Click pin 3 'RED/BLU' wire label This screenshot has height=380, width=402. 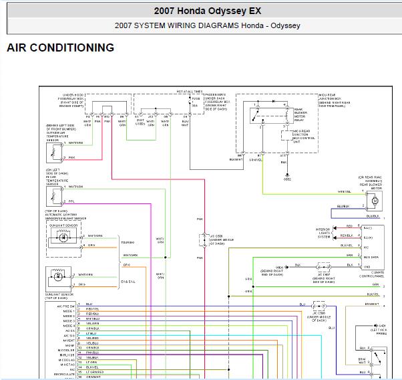click(92, 314)
